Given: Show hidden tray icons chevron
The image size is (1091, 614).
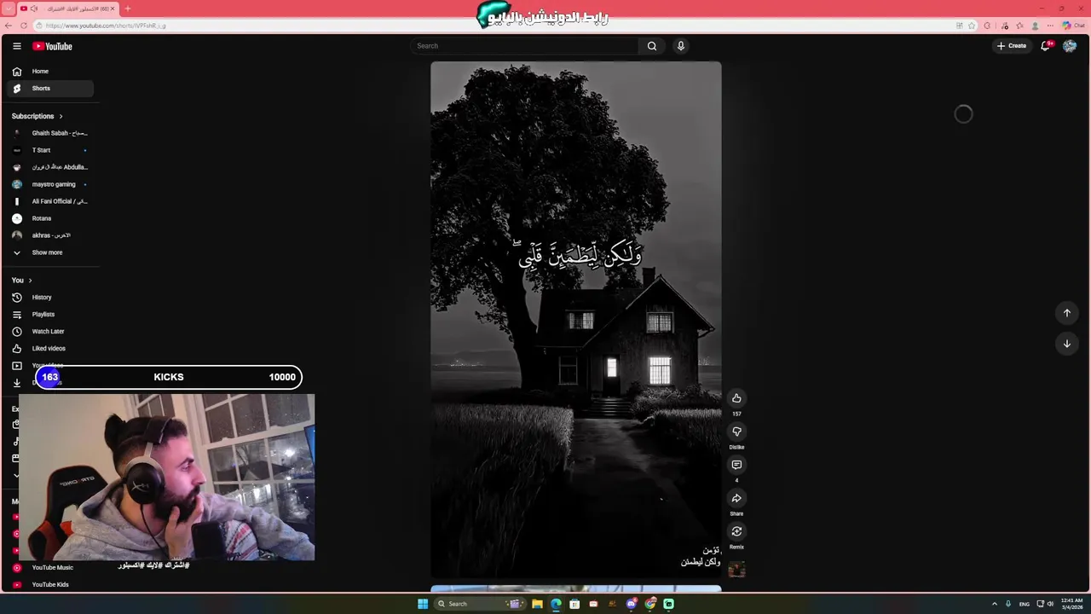Looking at the screenshot, I should pyautogui.click(x=994, y=604).
